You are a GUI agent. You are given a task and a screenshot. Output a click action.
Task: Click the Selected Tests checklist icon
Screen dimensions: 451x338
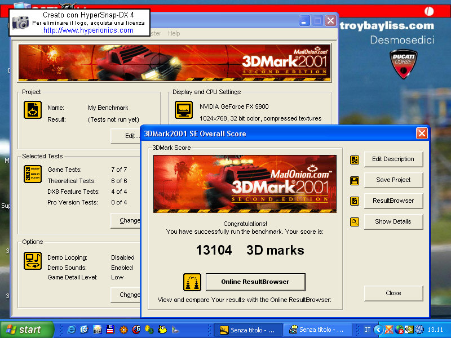(33, 174)
